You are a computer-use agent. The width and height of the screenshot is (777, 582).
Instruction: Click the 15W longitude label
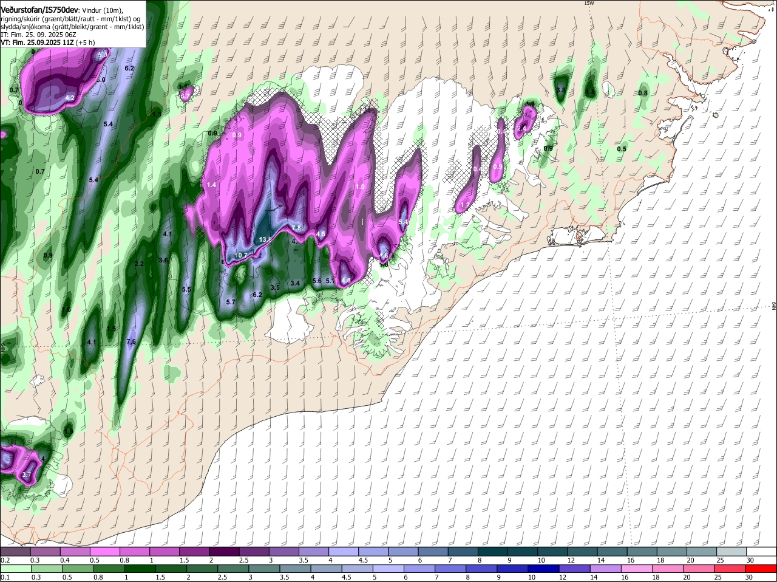[589, 4]
